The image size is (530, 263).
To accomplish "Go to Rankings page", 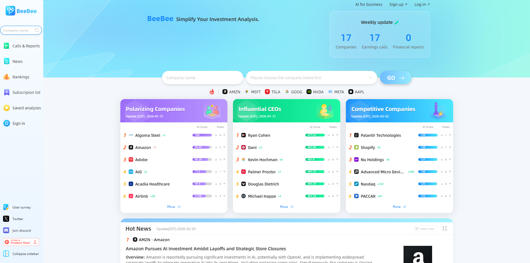I will tap(17, 77).
